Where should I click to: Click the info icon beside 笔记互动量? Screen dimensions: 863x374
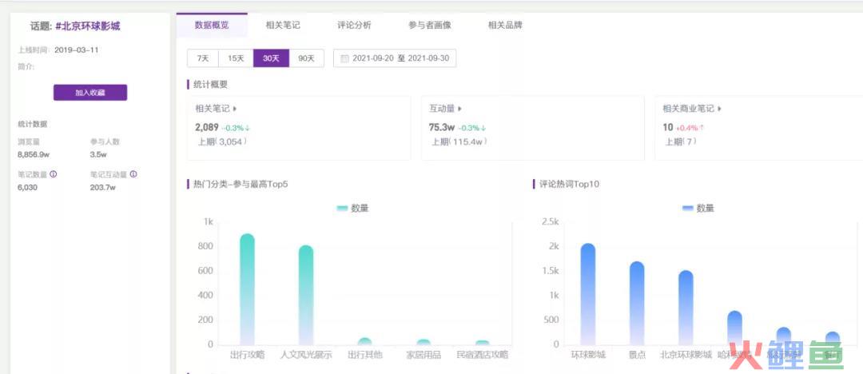(133, 174)
